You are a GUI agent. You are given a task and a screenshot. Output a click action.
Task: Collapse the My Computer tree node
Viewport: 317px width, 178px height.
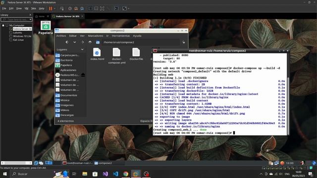point(3,25)
